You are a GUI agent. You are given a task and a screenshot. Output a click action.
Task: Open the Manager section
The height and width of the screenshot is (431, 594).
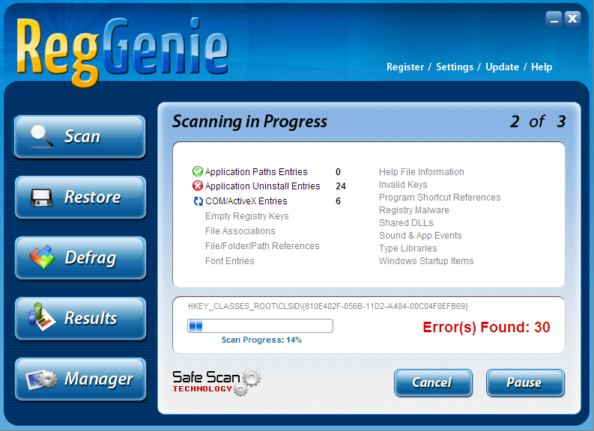(x=80, y=379)
